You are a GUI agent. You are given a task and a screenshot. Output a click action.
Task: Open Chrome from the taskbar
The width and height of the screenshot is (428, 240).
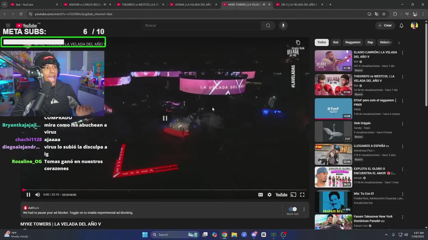click(x=224, y=235)
